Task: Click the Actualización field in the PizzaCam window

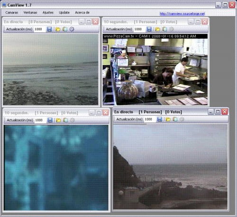Action: coord(139,29)
